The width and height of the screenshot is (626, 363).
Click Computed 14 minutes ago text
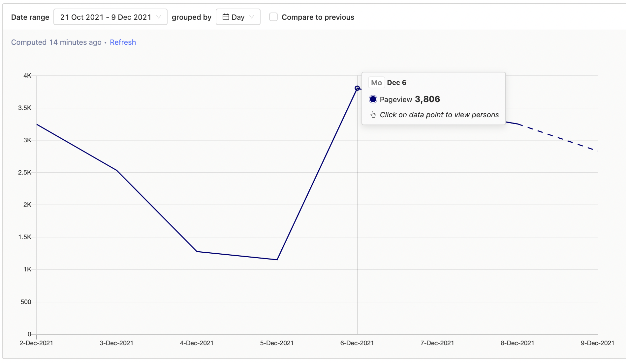56,42
